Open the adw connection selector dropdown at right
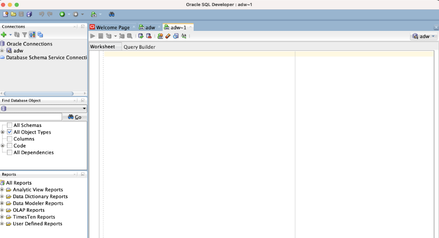The width and height of the screenshot is (439, 238). tap(424, 37)
